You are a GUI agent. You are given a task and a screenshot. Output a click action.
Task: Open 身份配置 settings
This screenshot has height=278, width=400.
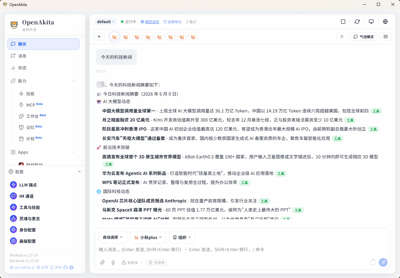pyautogui.click(x=45, y=230)
